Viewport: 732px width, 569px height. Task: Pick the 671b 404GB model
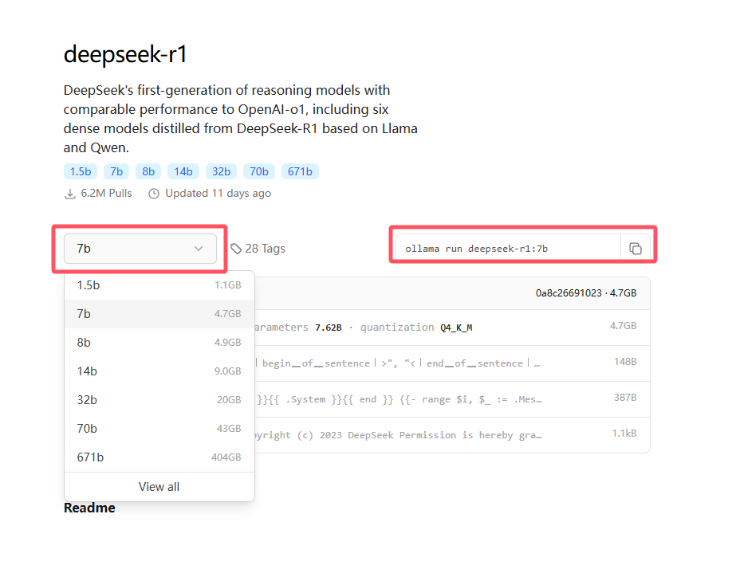[x=159, y=457]
